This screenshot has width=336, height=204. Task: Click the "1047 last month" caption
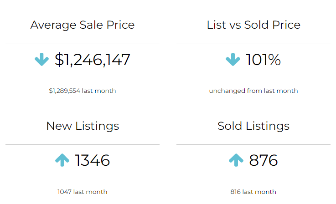coord(83,192)
